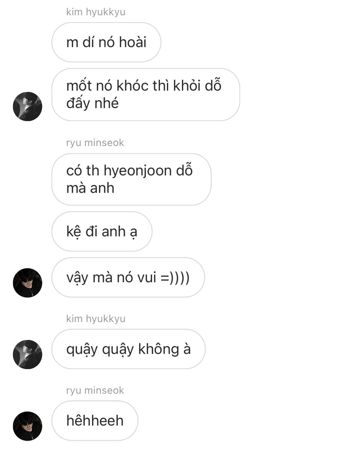344x451 pixels.
Task: Tap "kim hyukkyu" name above "quậy quậy không à"
Action: (96, 319)
